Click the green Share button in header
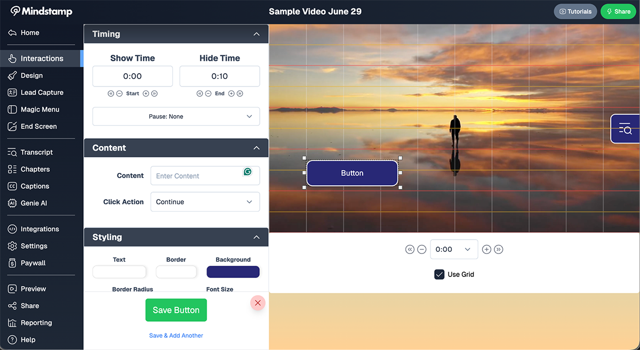The image size is (640, 350). coord(618,11)
